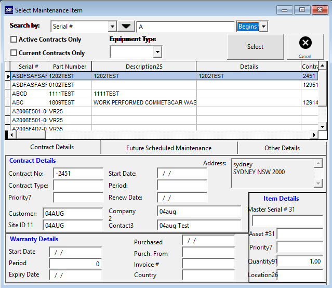Sort by the Part Number column header
The height and width of the screenshot is (288, 332).
point(69,67)
